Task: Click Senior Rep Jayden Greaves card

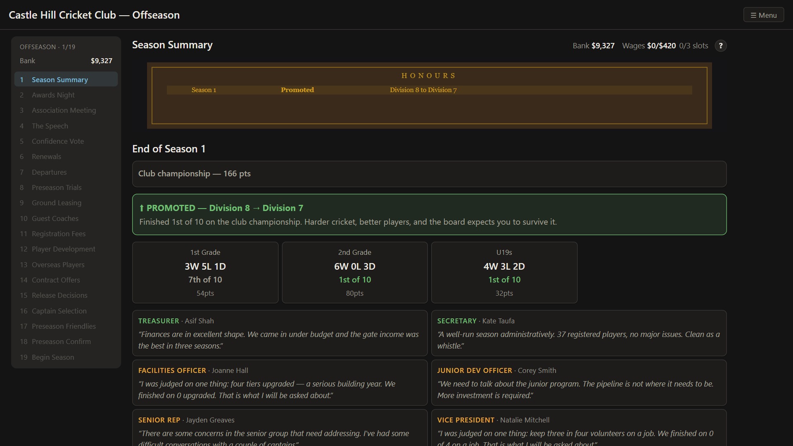Action: click(x=280, y=428)
